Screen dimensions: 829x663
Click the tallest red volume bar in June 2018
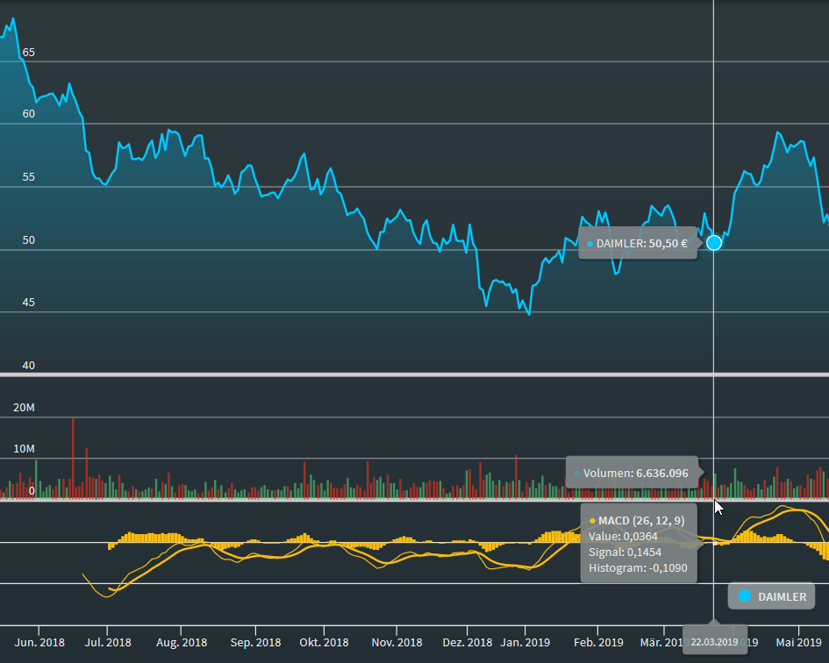coord(73,456)
